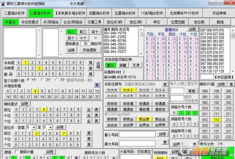Open the 杀2码组合 sub-tab
235x159 pixels.
click(51, 22)
